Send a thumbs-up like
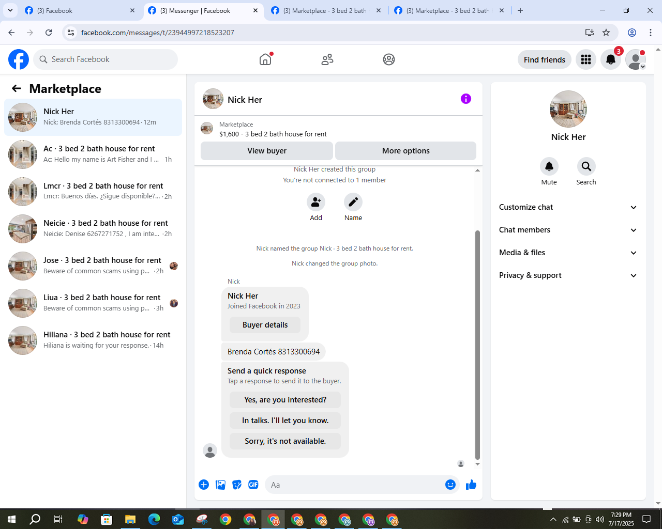662x529 pixels. point(471,485)
